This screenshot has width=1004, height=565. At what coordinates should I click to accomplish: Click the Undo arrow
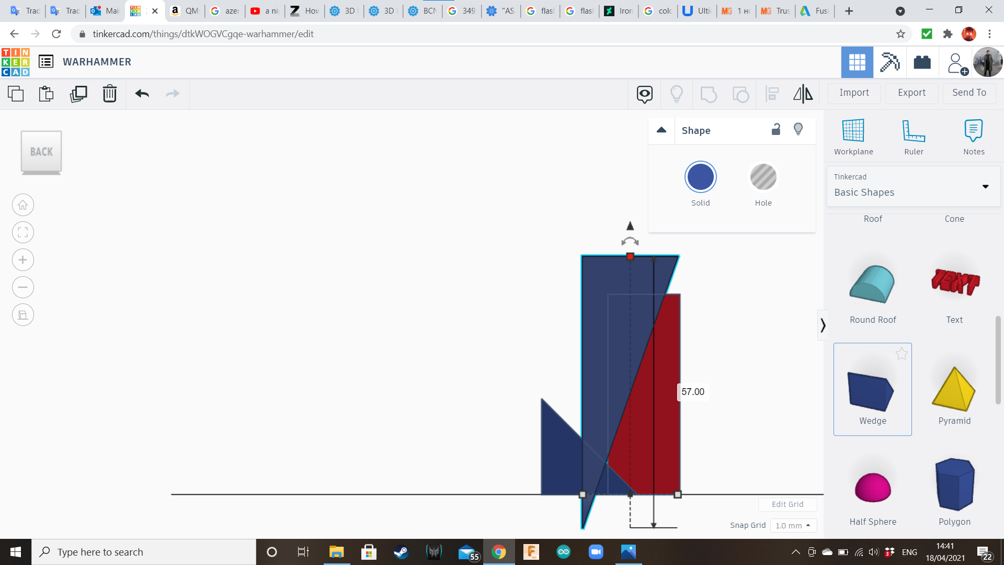point(142,94)
